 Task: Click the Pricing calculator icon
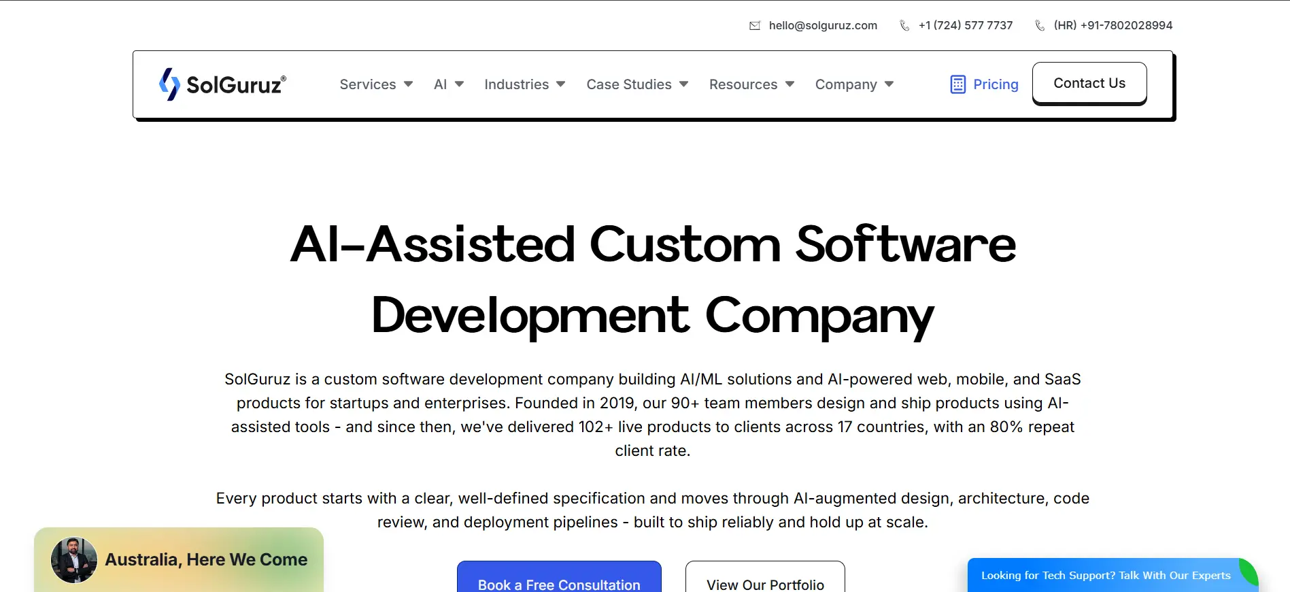click(957, 84)
